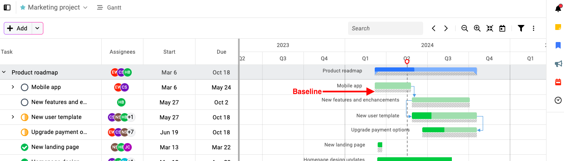Screen dimensions: 564x161
Task: Mark Mobile app task status circle
Action: pos(25,87)
